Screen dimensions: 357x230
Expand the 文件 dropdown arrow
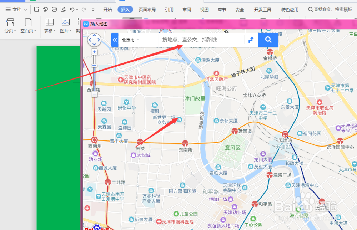pyautogui.click(x=25, y=10)
